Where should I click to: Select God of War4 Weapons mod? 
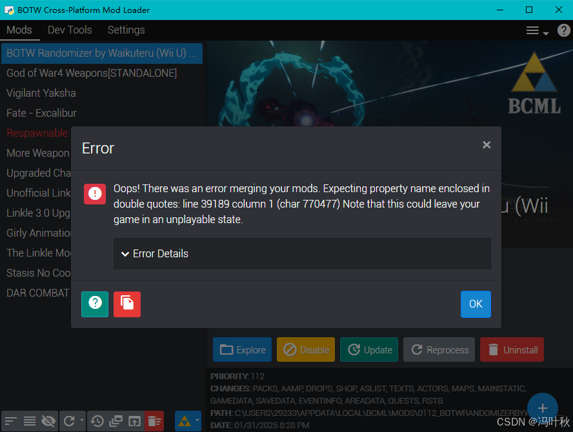(101, 73)
